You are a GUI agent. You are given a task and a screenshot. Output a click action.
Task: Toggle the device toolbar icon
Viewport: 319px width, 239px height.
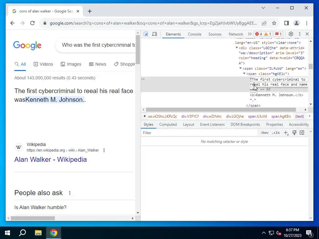pyautogui.click(x=155, y=34)
